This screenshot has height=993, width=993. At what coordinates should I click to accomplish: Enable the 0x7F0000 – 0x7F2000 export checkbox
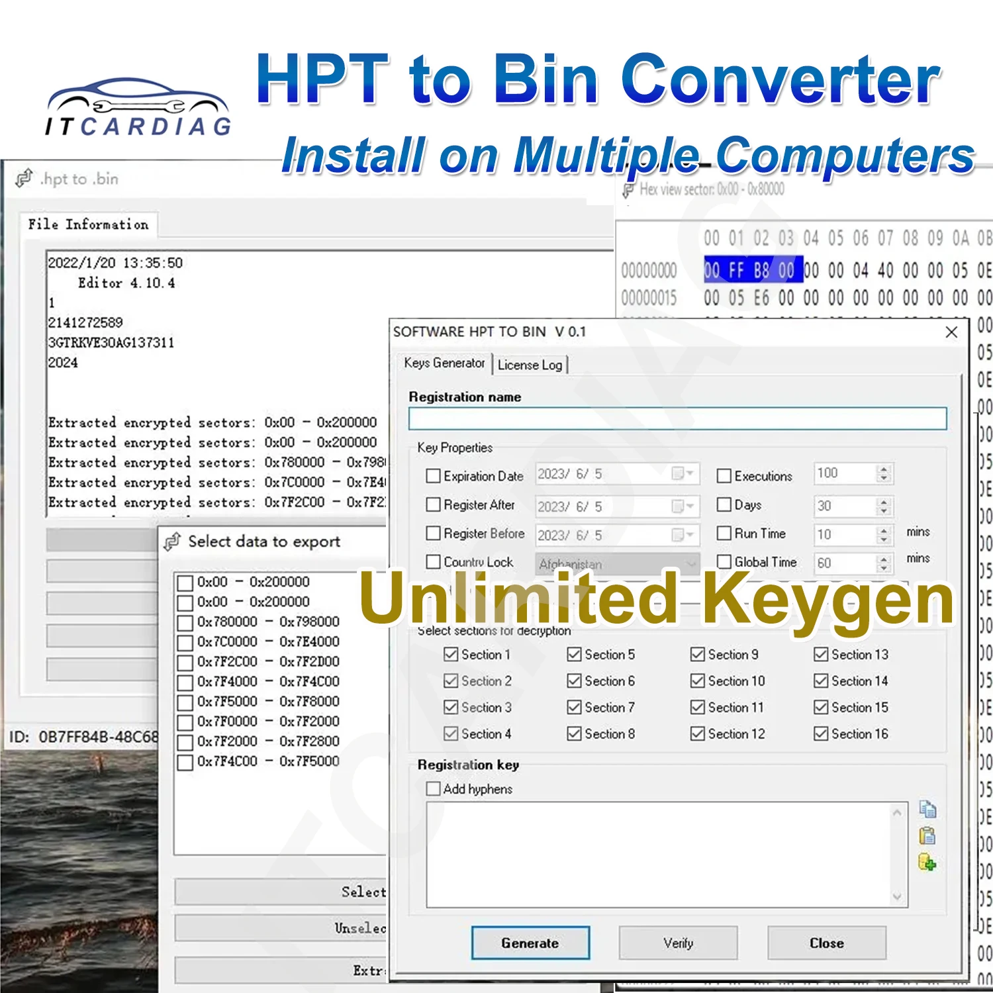point(185,722)
